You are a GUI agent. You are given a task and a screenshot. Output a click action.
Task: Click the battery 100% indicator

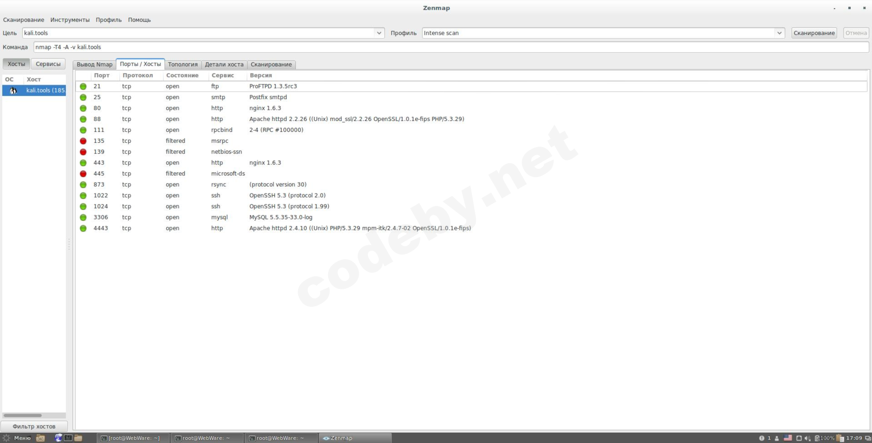coord(825,438)
